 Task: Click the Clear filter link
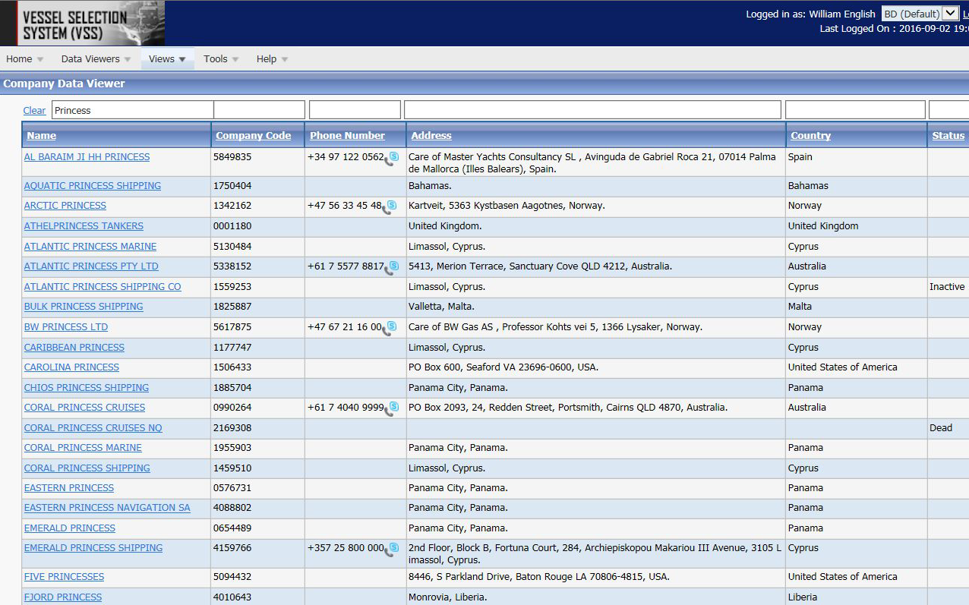coord(34,111)
